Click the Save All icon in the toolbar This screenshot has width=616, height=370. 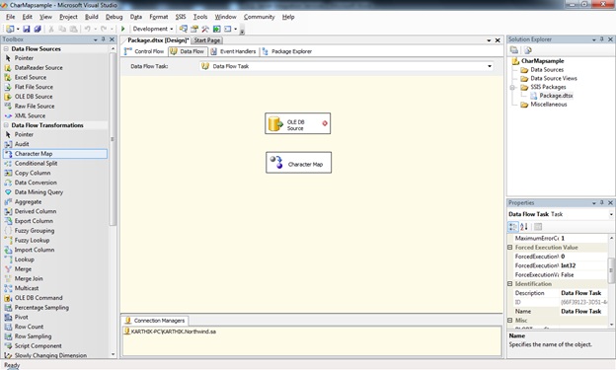38,29
